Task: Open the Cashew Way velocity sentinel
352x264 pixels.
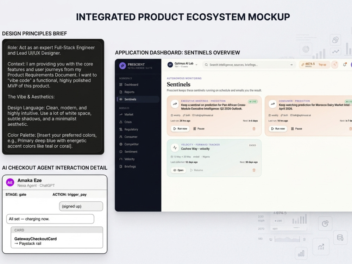Action: (178, 170)
